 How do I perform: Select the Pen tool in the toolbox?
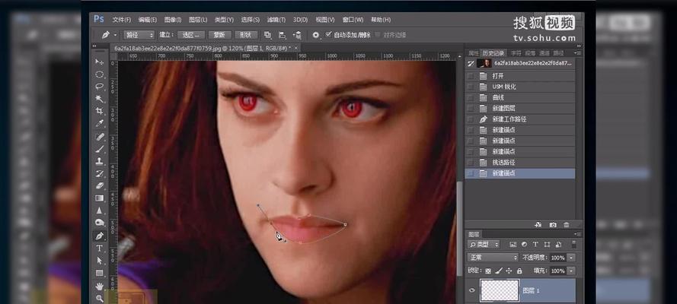[x=100, y=236]
